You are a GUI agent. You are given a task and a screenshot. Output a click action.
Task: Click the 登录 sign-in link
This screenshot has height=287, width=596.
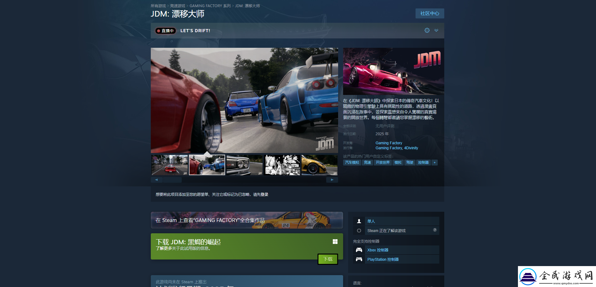tap(264, 195)
